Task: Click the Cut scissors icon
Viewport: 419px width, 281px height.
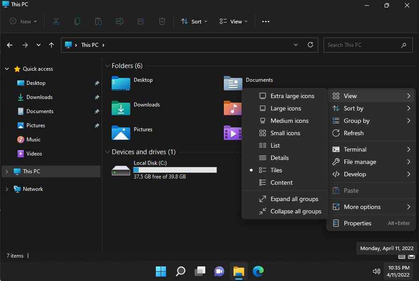Action: pyautogui.click(x=56, y=21)
